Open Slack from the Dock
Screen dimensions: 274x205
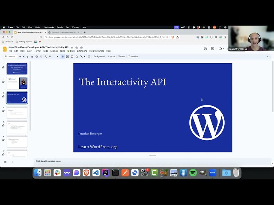pos(57,173)
